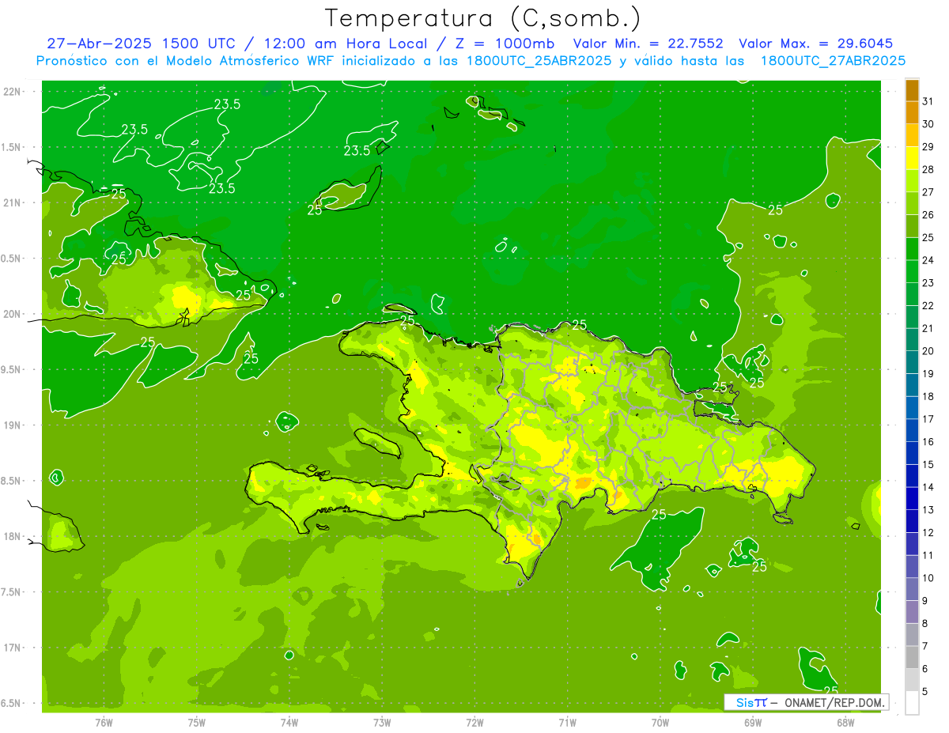Click the colorbar value label 14

pos(928,487)
